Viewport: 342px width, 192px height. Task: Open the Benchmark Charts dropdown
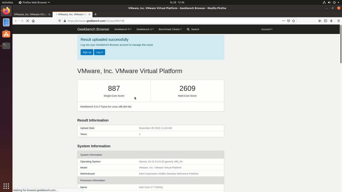[170, 29]
